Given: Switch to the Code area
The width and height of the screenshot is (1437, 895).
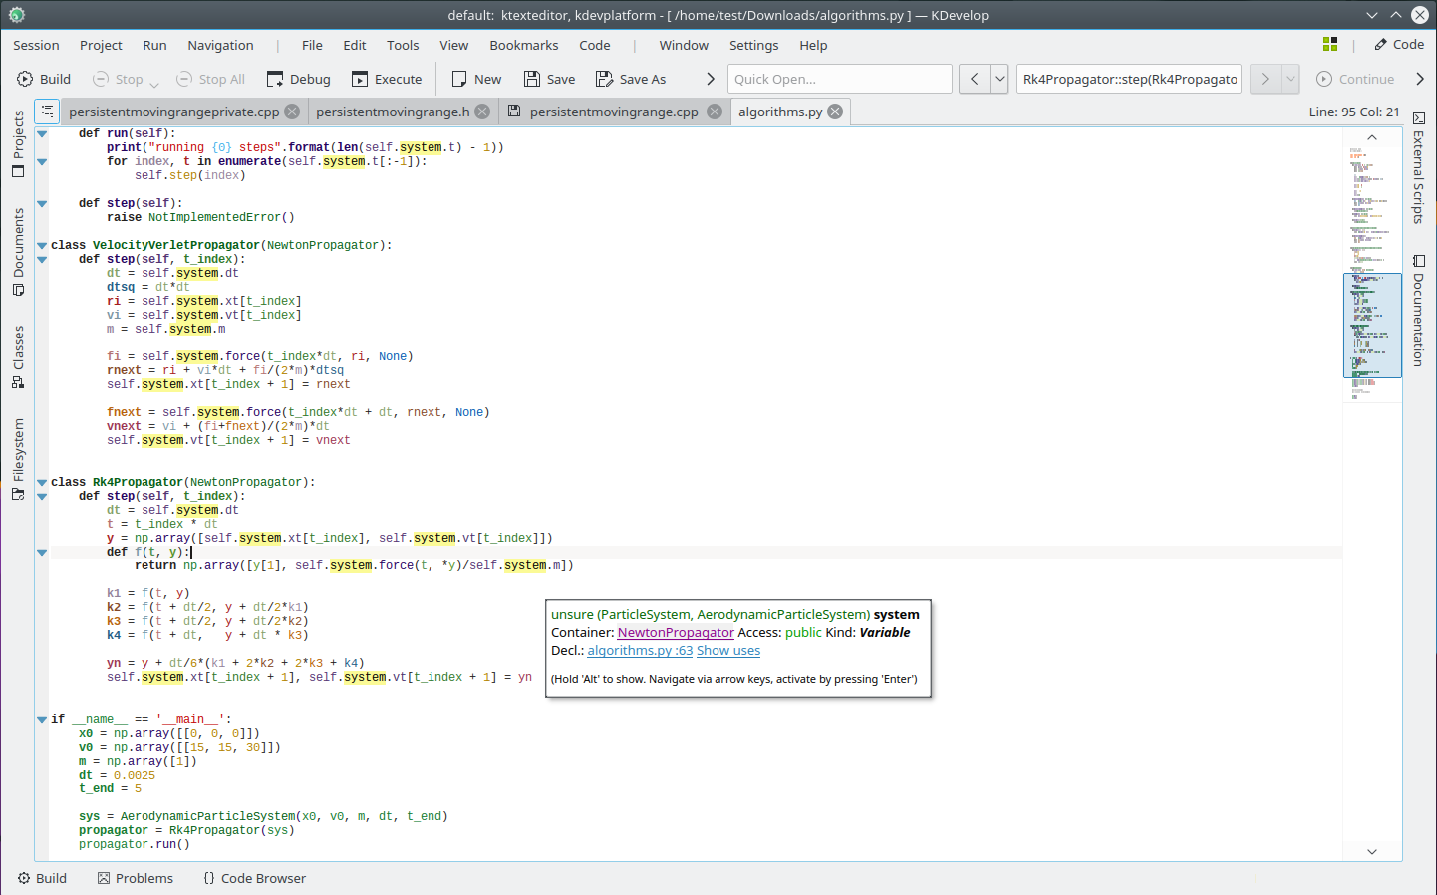Looking at the screenshot, I should tap(1399, 44).
